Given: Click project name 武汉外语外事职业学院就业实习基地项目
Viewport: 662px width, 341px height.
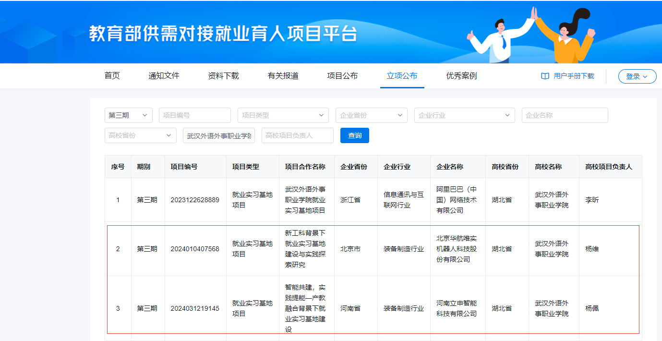Looking at the screenshot, I should [305, 200].
